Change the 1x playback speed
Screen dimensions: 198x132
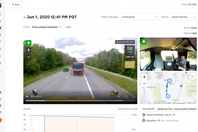28,57
